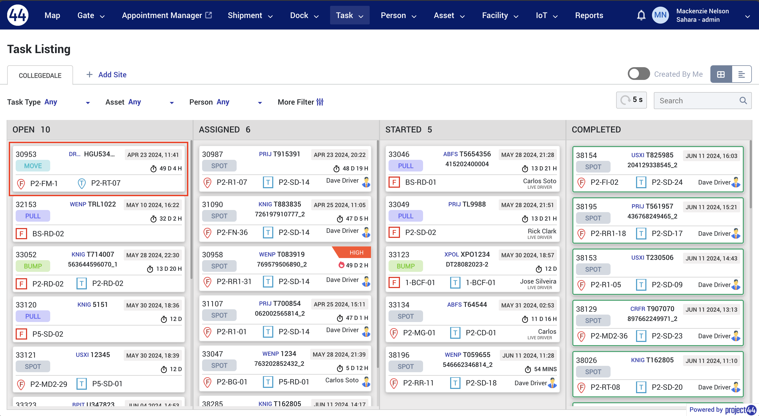Screen dimensions: 759x416
Task: Click plus icon beside Add Site
Action: tap(89, 75)
